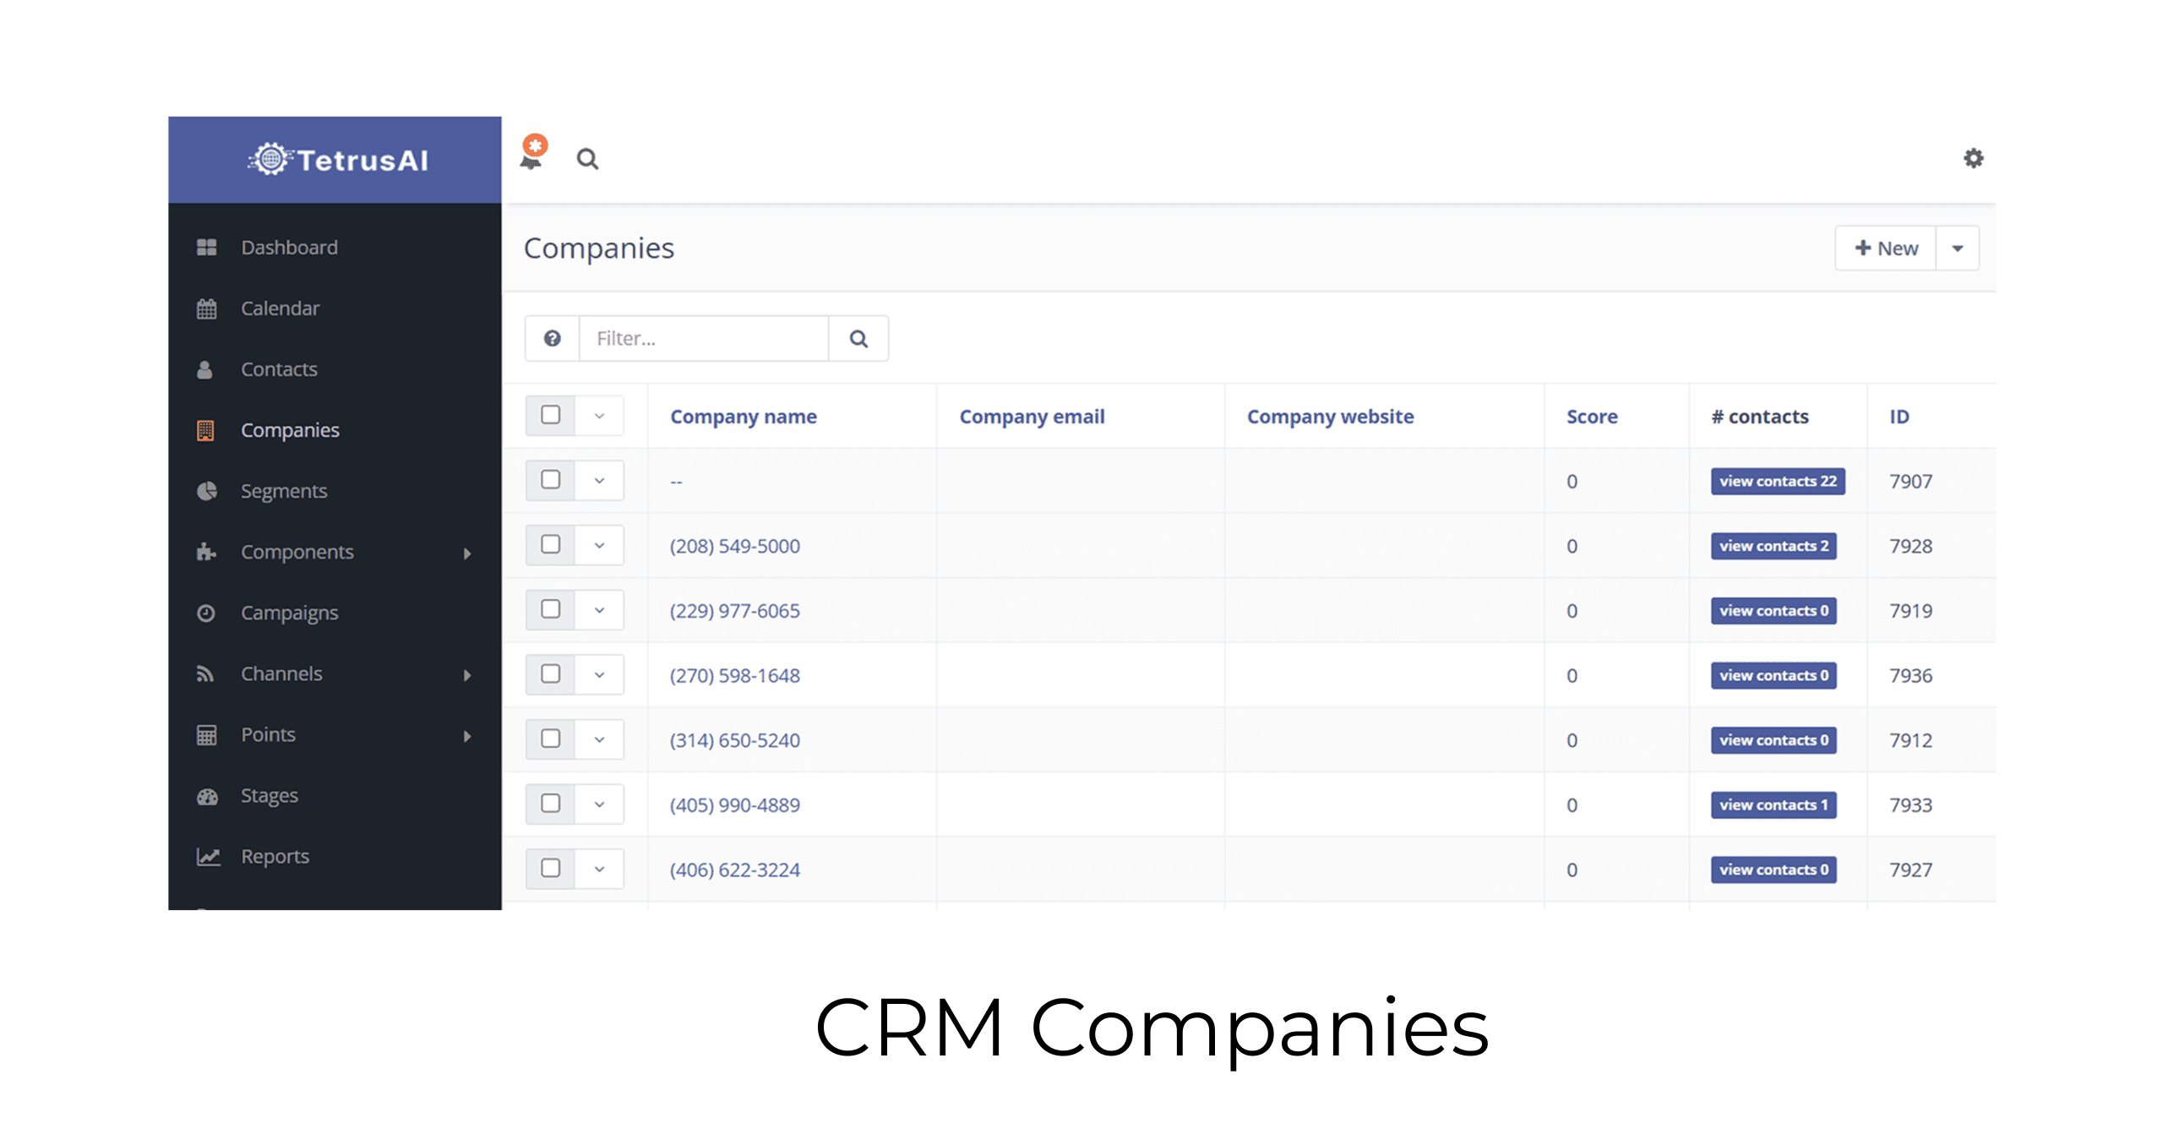Check the (405) 990-4889 row checkbox
The image size is (2163, 1129).
550,803
